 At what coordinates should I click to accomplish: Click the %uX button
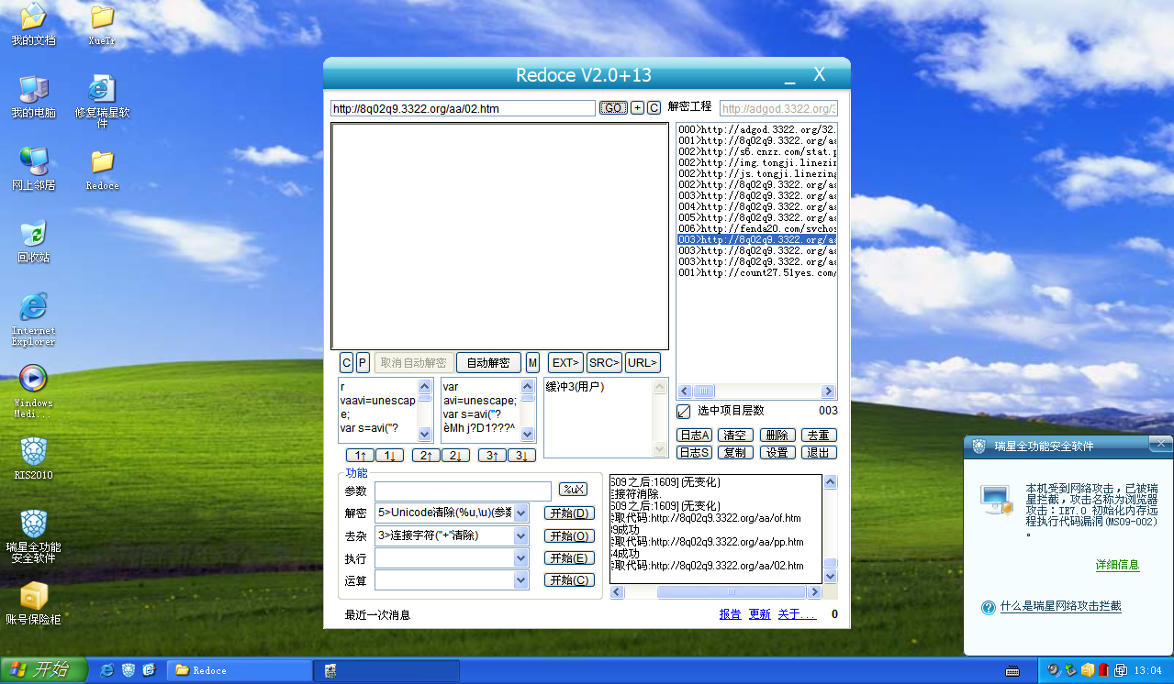pyautogui.click(x=573, y=490)
